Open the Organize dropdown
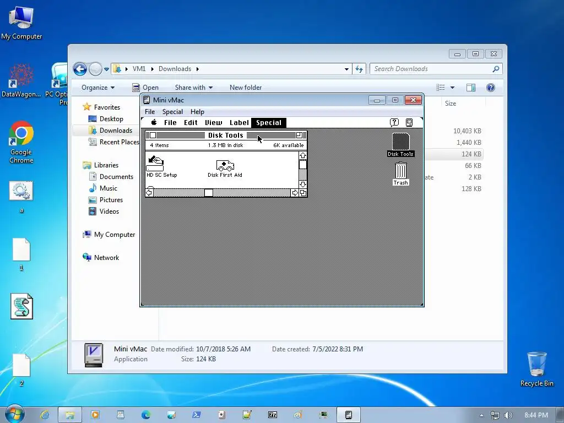564x423 pixels. pyautogui.click(x=98, y=88)
